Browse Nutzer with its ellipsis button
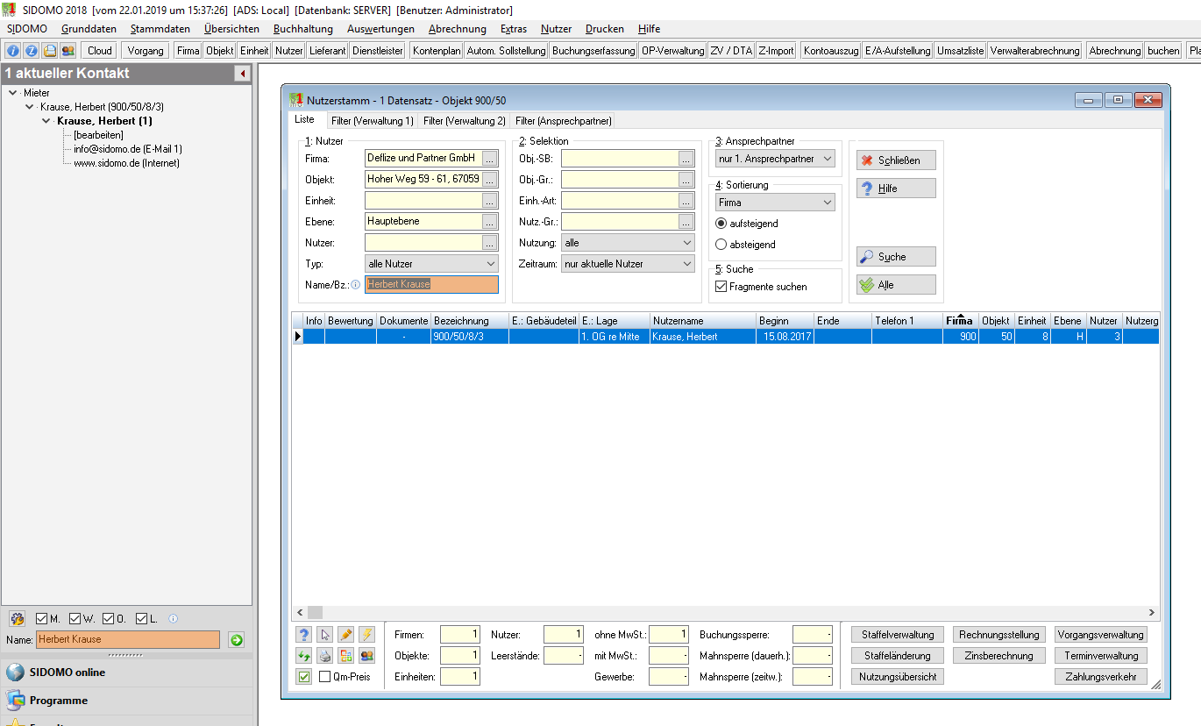 (490, 243)
